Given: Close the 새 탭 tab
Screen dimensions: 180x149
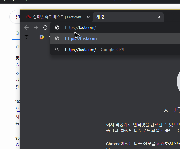Looking at the screenshot, I should 159,17.
